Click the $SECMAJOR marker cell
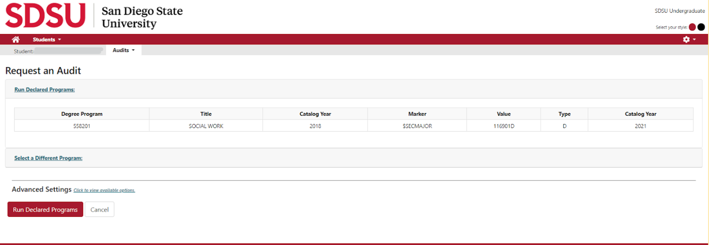This screenshot has height=245, width=709. (x=417, y=126)
